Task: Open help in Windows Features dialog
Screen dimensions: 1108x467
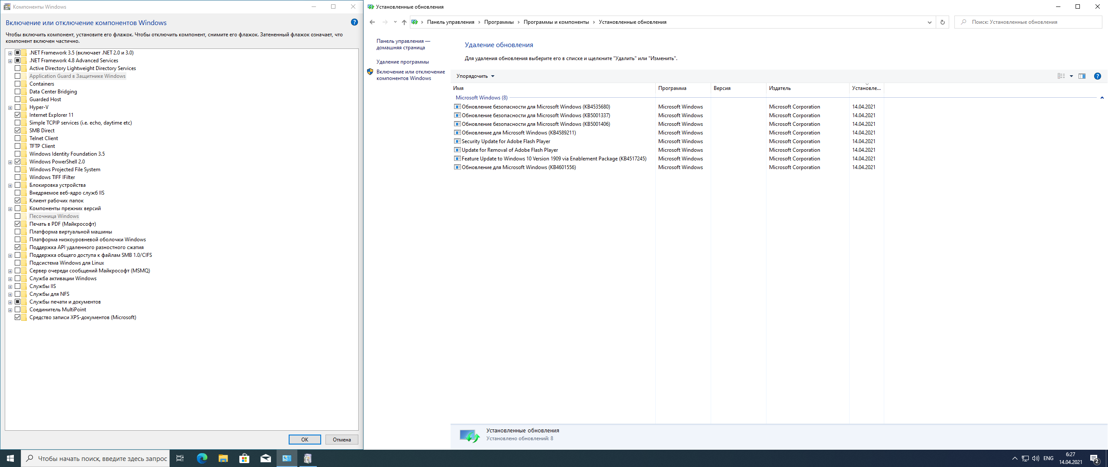Action: pyautogui.click(x=354, y=22)
